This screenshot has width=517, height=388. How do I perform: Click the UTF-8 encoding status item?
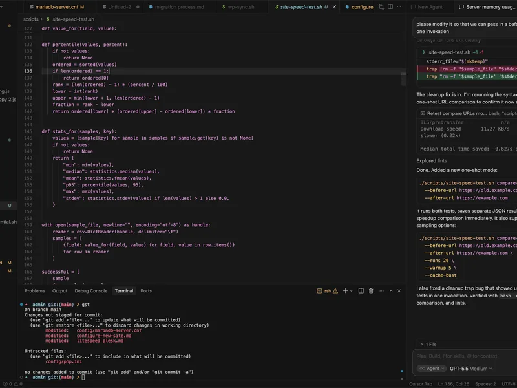[x=509, y=384]
